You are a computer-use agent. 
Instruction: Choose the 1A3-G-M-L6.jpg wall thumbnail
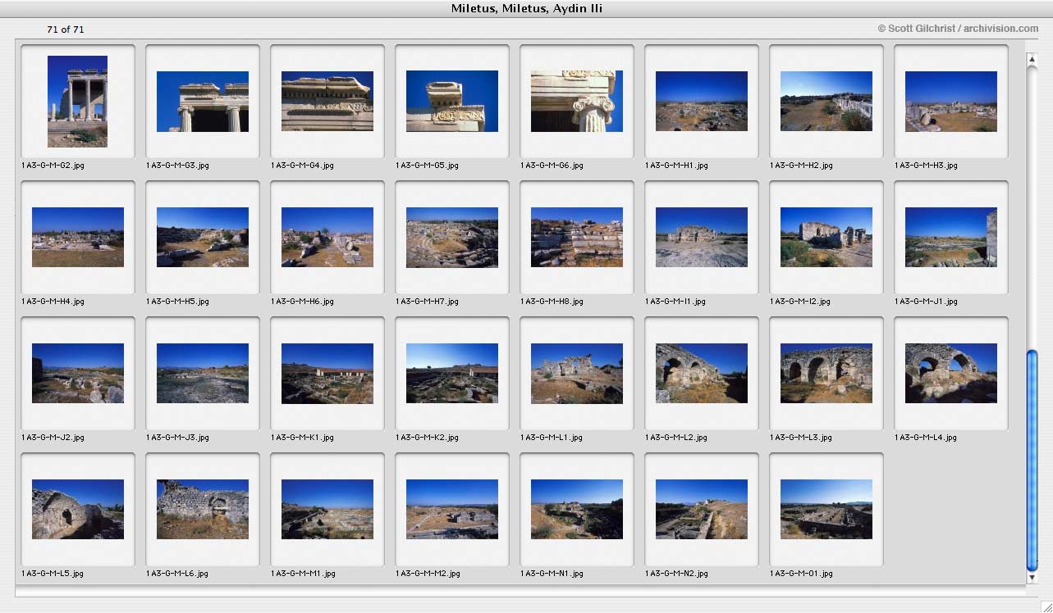point(203,510)
